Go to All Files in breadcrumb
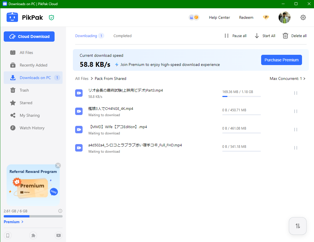Screen dimensions: 314x242 tap(82, 78)
